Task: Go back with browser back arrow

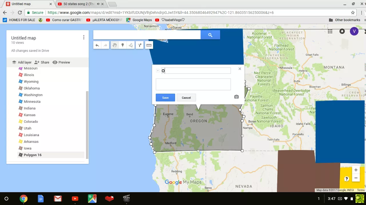Action: point(5,13)
